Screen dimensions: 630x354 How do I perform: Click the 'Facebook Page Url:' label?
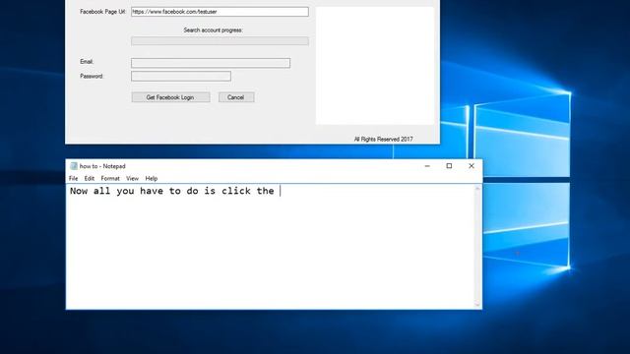[102, 12]
